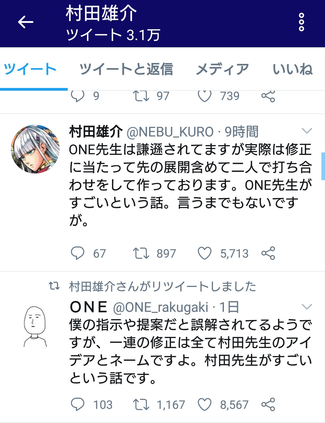Reply to 村田雄介's tweet with 67 replies
The width and height of the screenshot is (325, 423).
pos(78,253)
